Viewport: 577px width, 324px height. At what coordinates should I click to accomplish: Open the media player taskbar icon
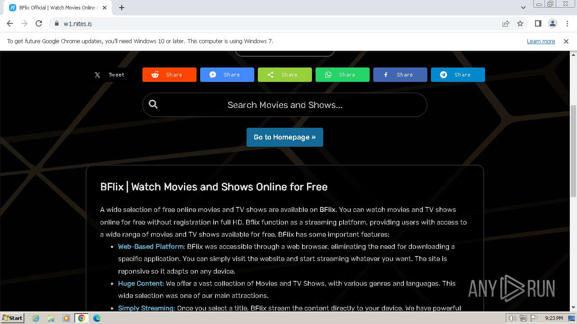click(66, 318)
